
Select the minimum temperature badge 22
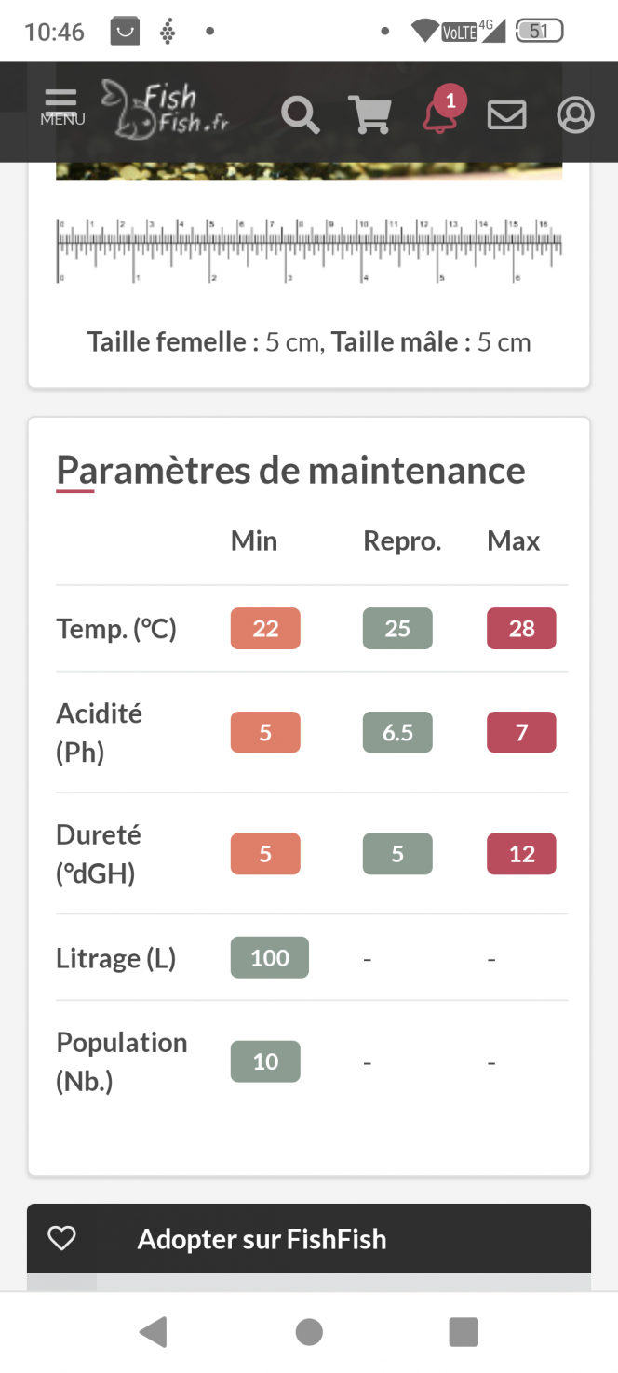(x=265, y=628)
